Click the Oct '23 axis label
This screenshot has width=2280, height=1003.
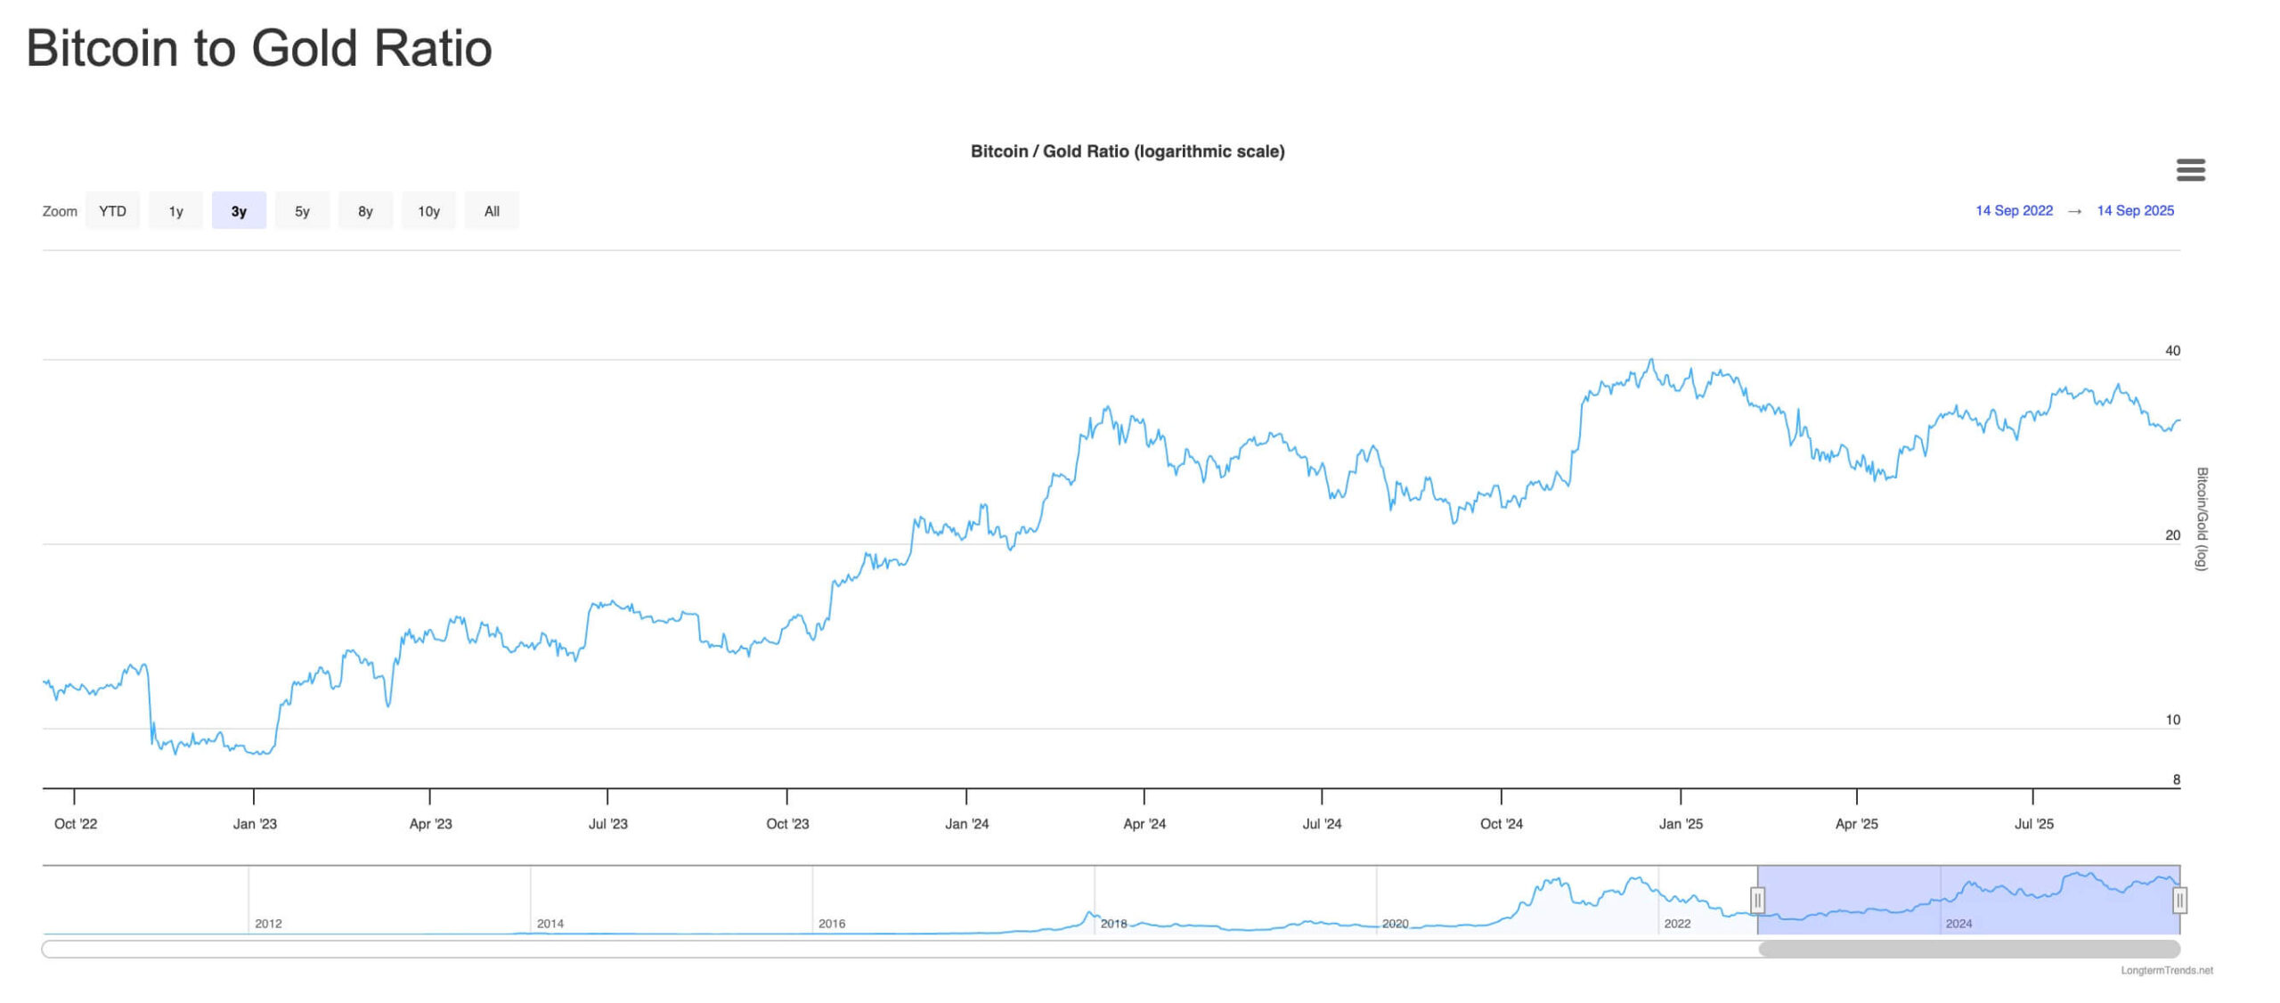tap(787, 824)
